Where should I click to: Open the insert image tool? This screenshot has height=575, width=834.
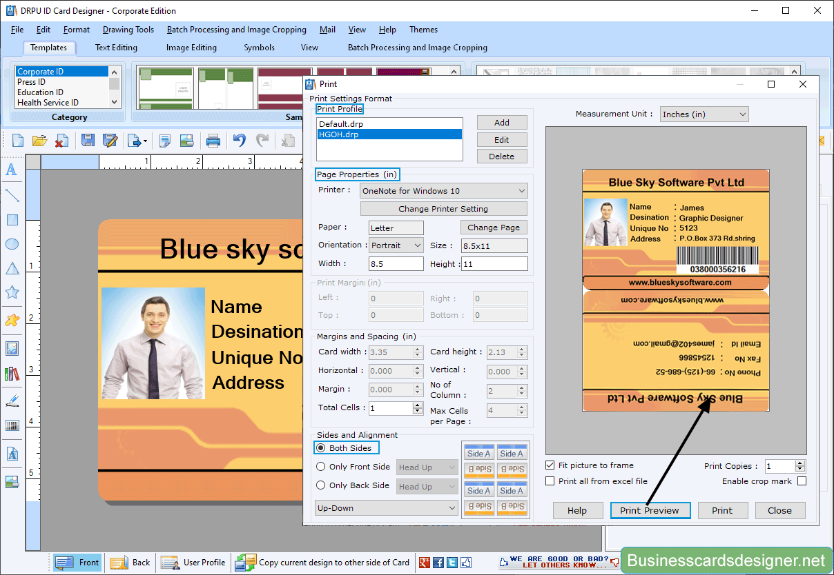(12, 349)
